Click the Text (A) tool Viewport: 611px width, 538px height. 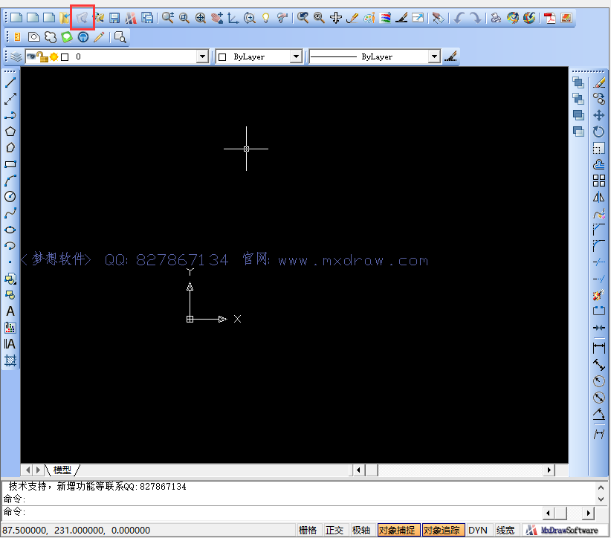point(10,311)
